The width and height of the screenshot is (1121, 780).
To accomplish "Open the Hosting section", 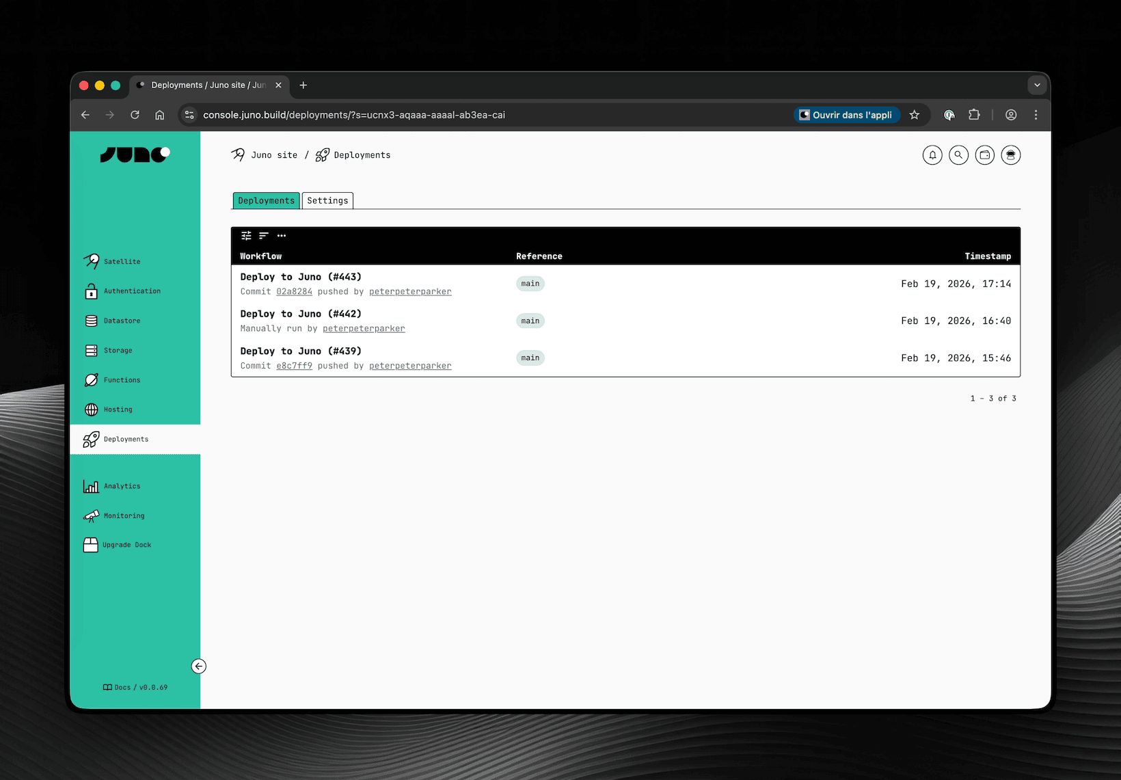I will [x=117, y=409].
